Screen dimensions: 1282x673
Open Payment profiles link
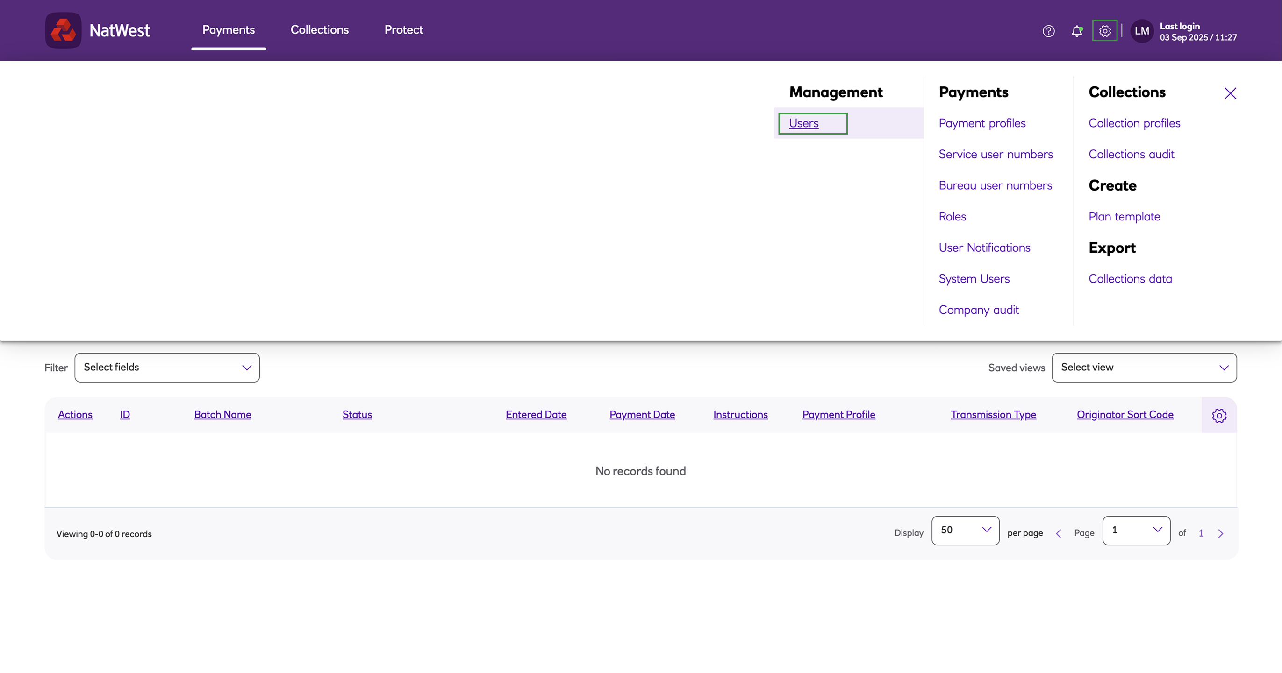[x=982, y=123]
